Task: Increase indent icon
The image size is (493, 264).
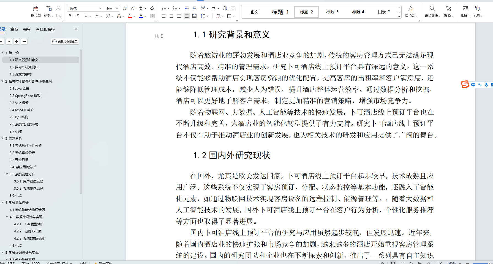Action: 194,9
